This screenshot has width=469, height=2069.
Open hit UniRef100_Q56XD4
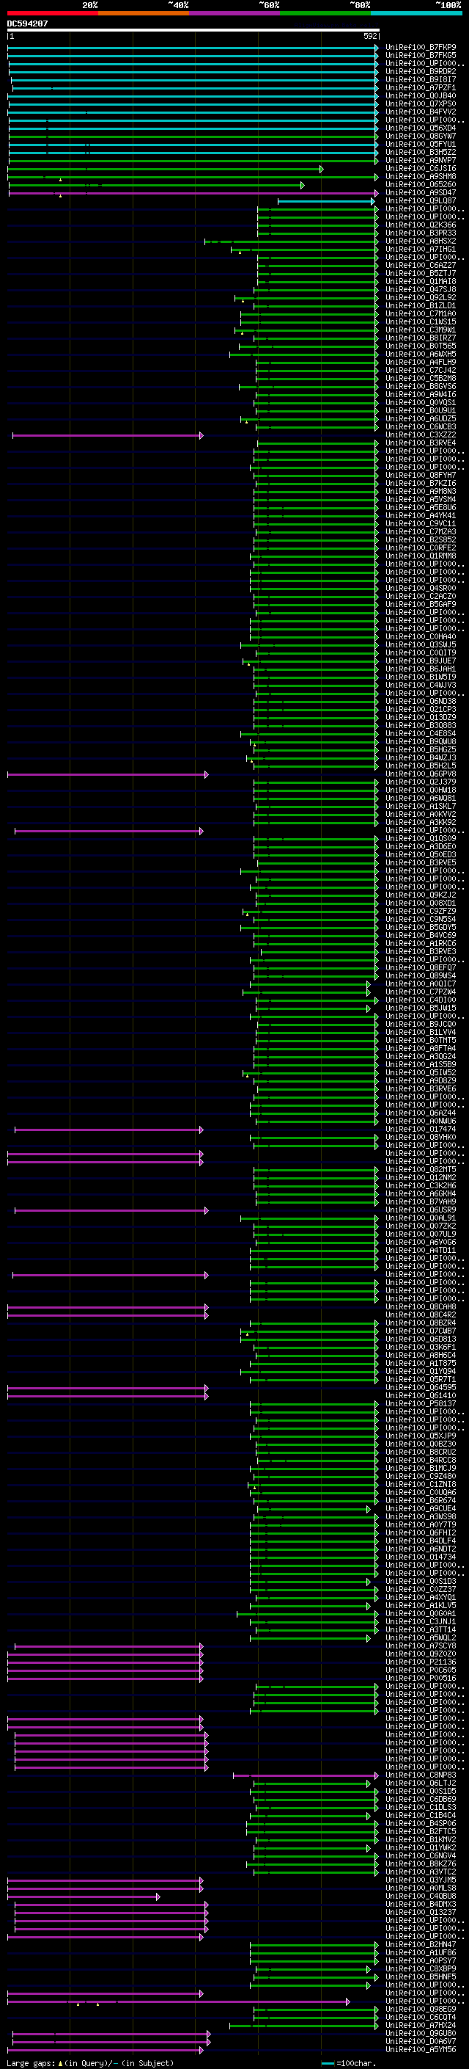coord(421,128)
